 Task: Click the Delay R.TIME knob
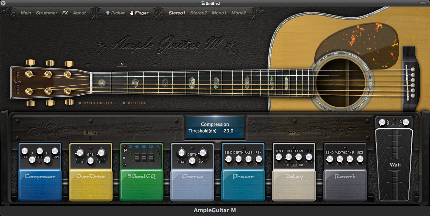coord(299,157)
